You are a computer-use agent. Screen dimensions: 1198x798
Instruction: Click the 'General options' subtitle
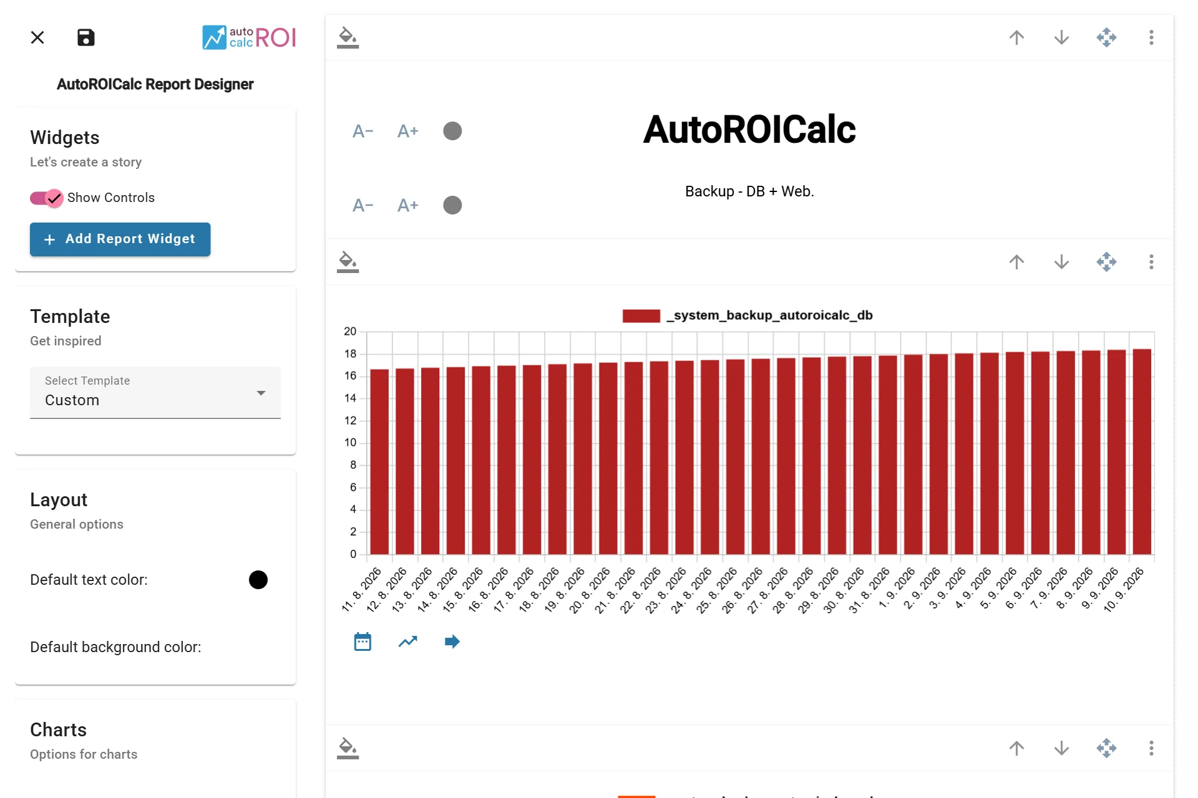tap(77, 524)
